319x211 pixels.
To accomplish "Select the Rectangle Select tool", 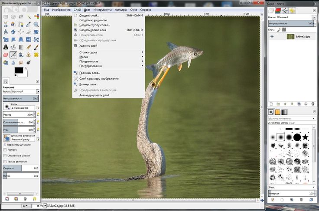I will (6, 16).
